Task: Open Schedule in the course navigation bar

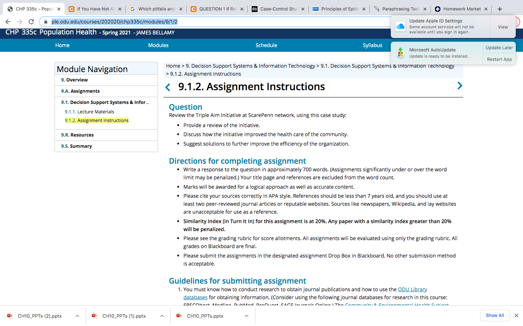Action: pyautogui.click(x=266, y=45)
